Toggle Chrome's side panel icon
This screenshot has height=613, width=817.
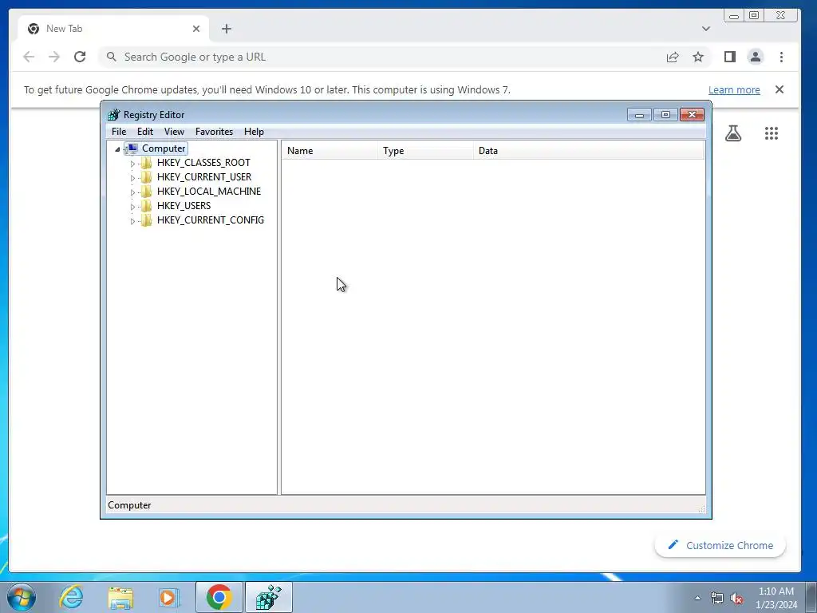(730, 57)
